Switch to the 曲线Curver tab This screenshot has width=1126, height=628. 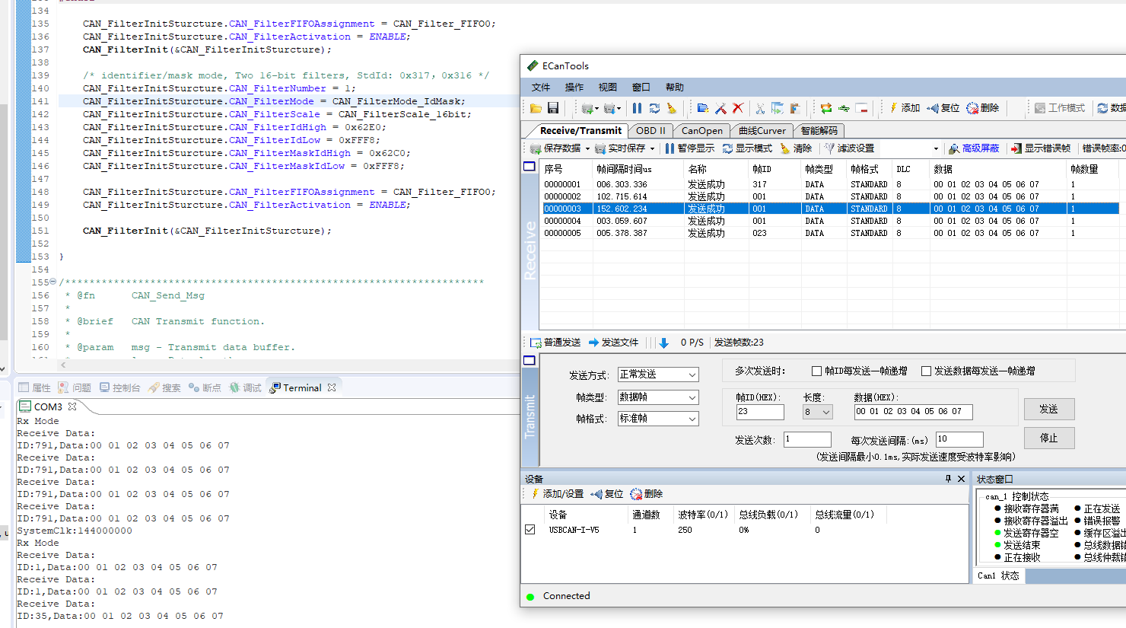click(x=762, y=131)
